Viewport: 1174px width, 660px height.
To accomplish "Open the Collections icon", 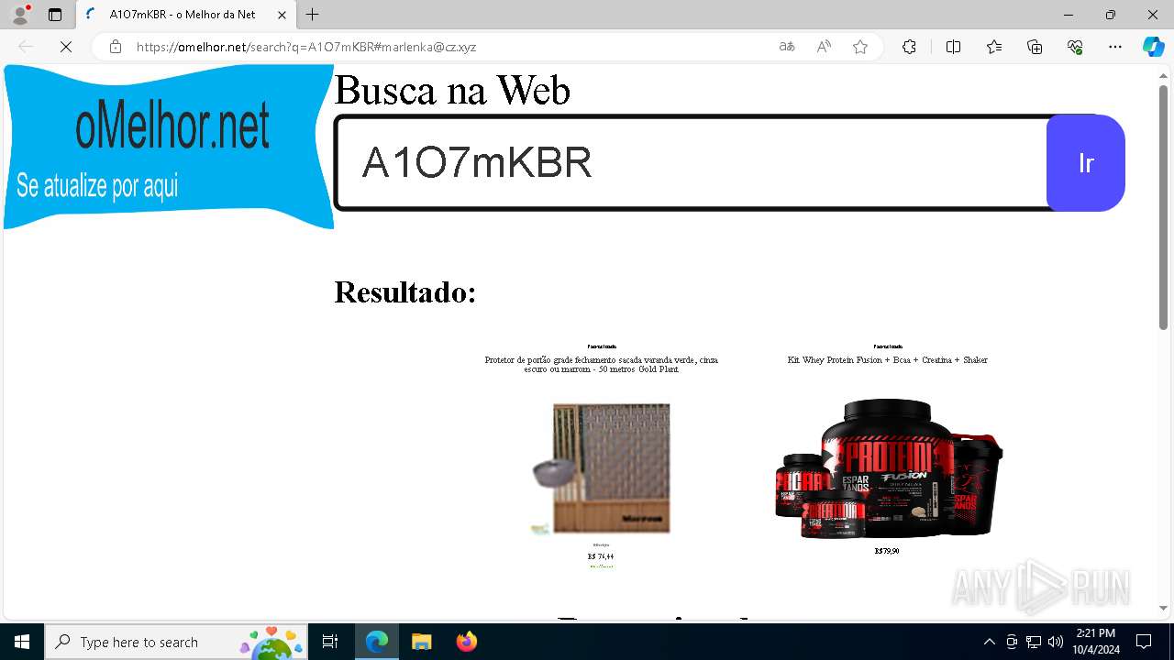I will tap(1035, 47).
